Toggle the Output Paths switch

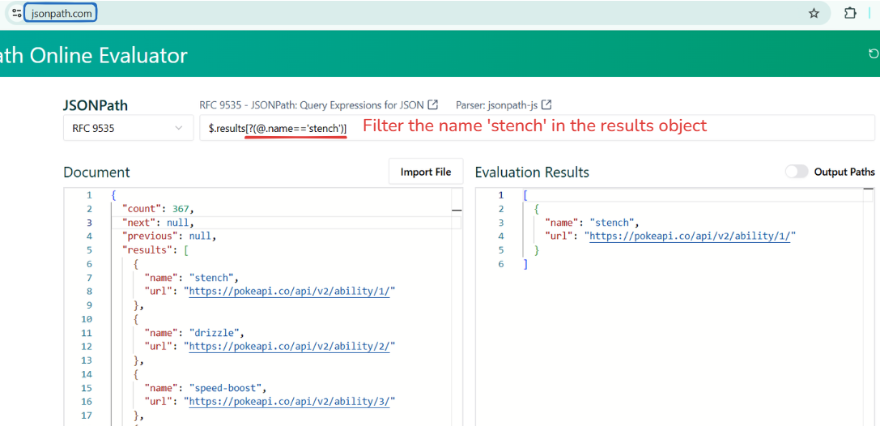[797, 172]
